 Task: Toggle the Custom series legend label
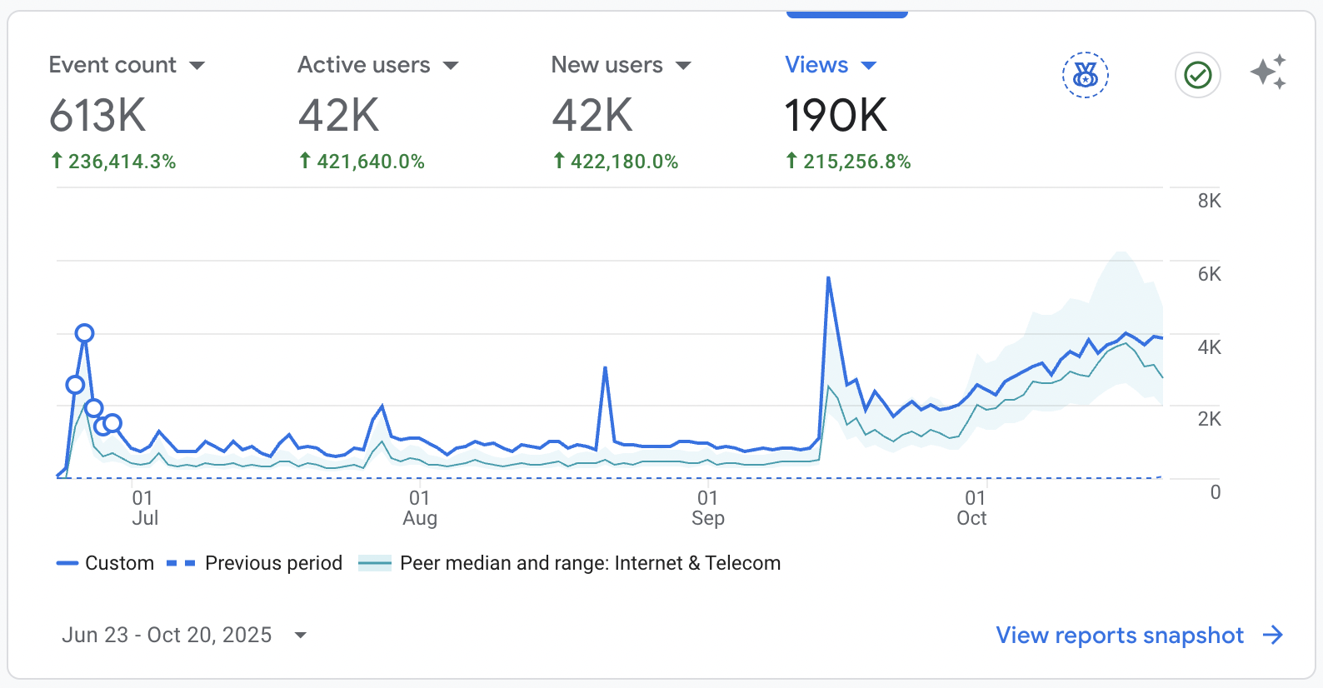(119, 564)
